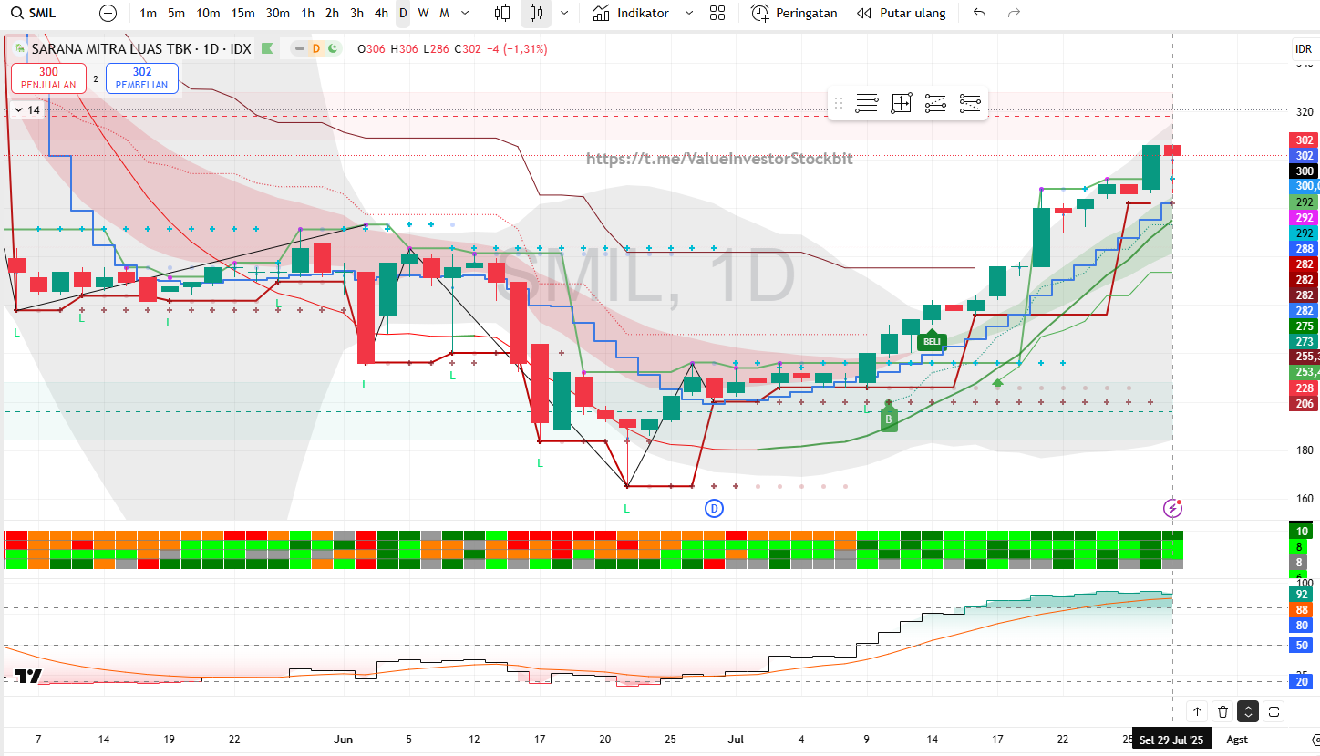1320x756 pixels.
Task: Move the pane up with arrow icon
Action: pyautogui.click(x=1197, y=711)
